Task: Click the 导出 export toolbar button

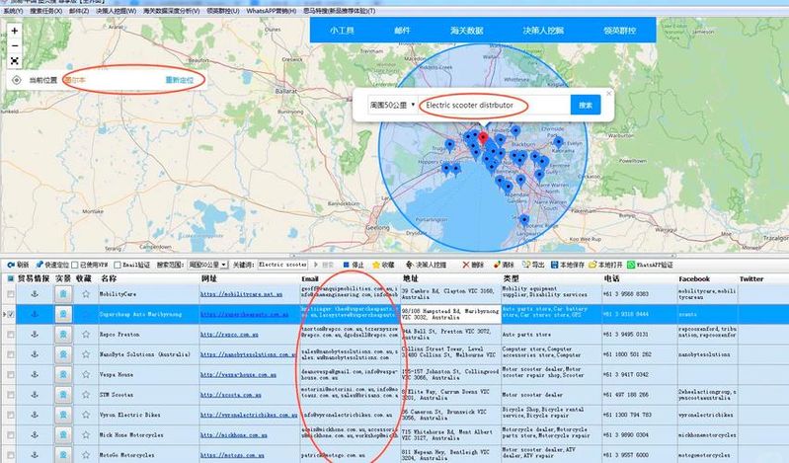Action: tap(533, 265)
